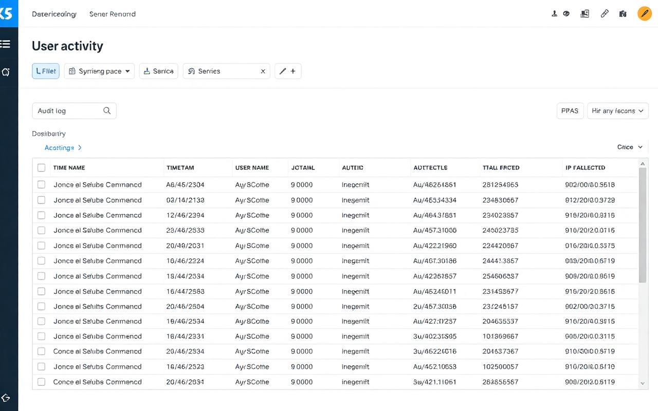Expand the Acertings chevron link
658x411 pixels.
click(x=63, y=147)
